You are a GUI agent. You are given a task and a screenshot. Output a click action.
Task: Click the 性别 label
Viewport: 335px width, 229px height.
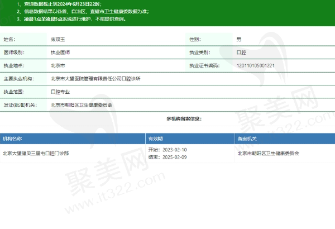tap(195, 39)
